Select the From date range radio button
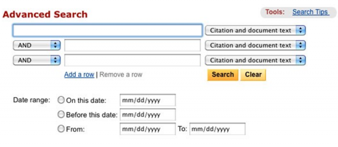This screenshot has height=147, width=338. point(61,129)
